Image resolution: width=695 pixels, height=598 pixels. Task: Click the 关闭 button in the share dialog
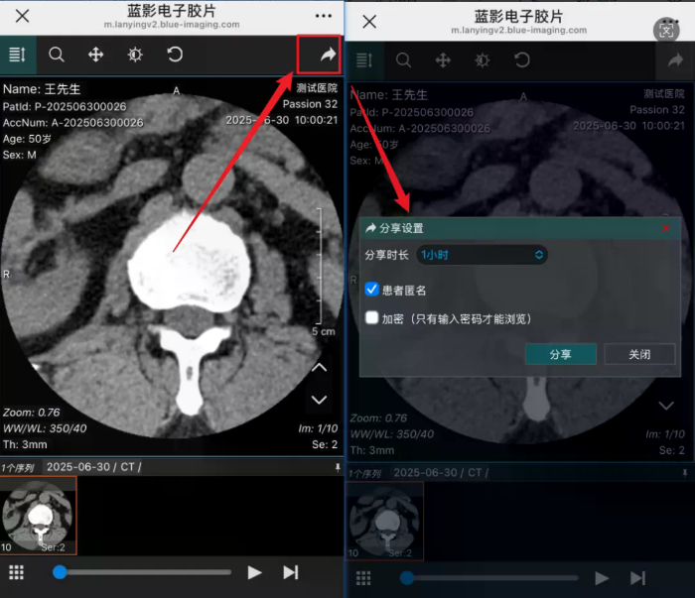[639, 354]
